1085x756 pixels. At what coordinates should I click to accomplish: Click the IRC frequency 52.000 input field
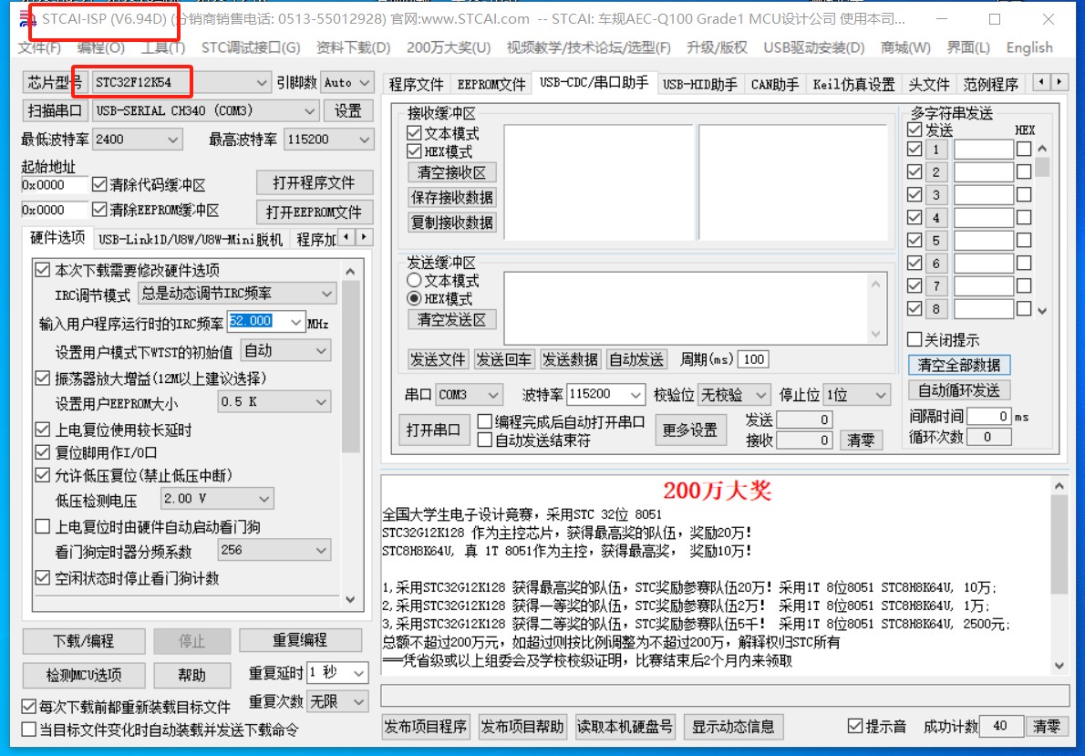pyautogui.click(x=256, y=321)
